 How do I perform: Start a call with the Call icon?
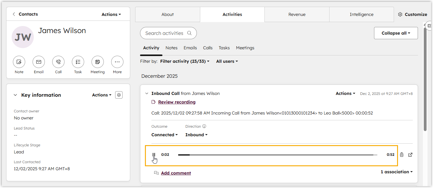pos(58,62)
